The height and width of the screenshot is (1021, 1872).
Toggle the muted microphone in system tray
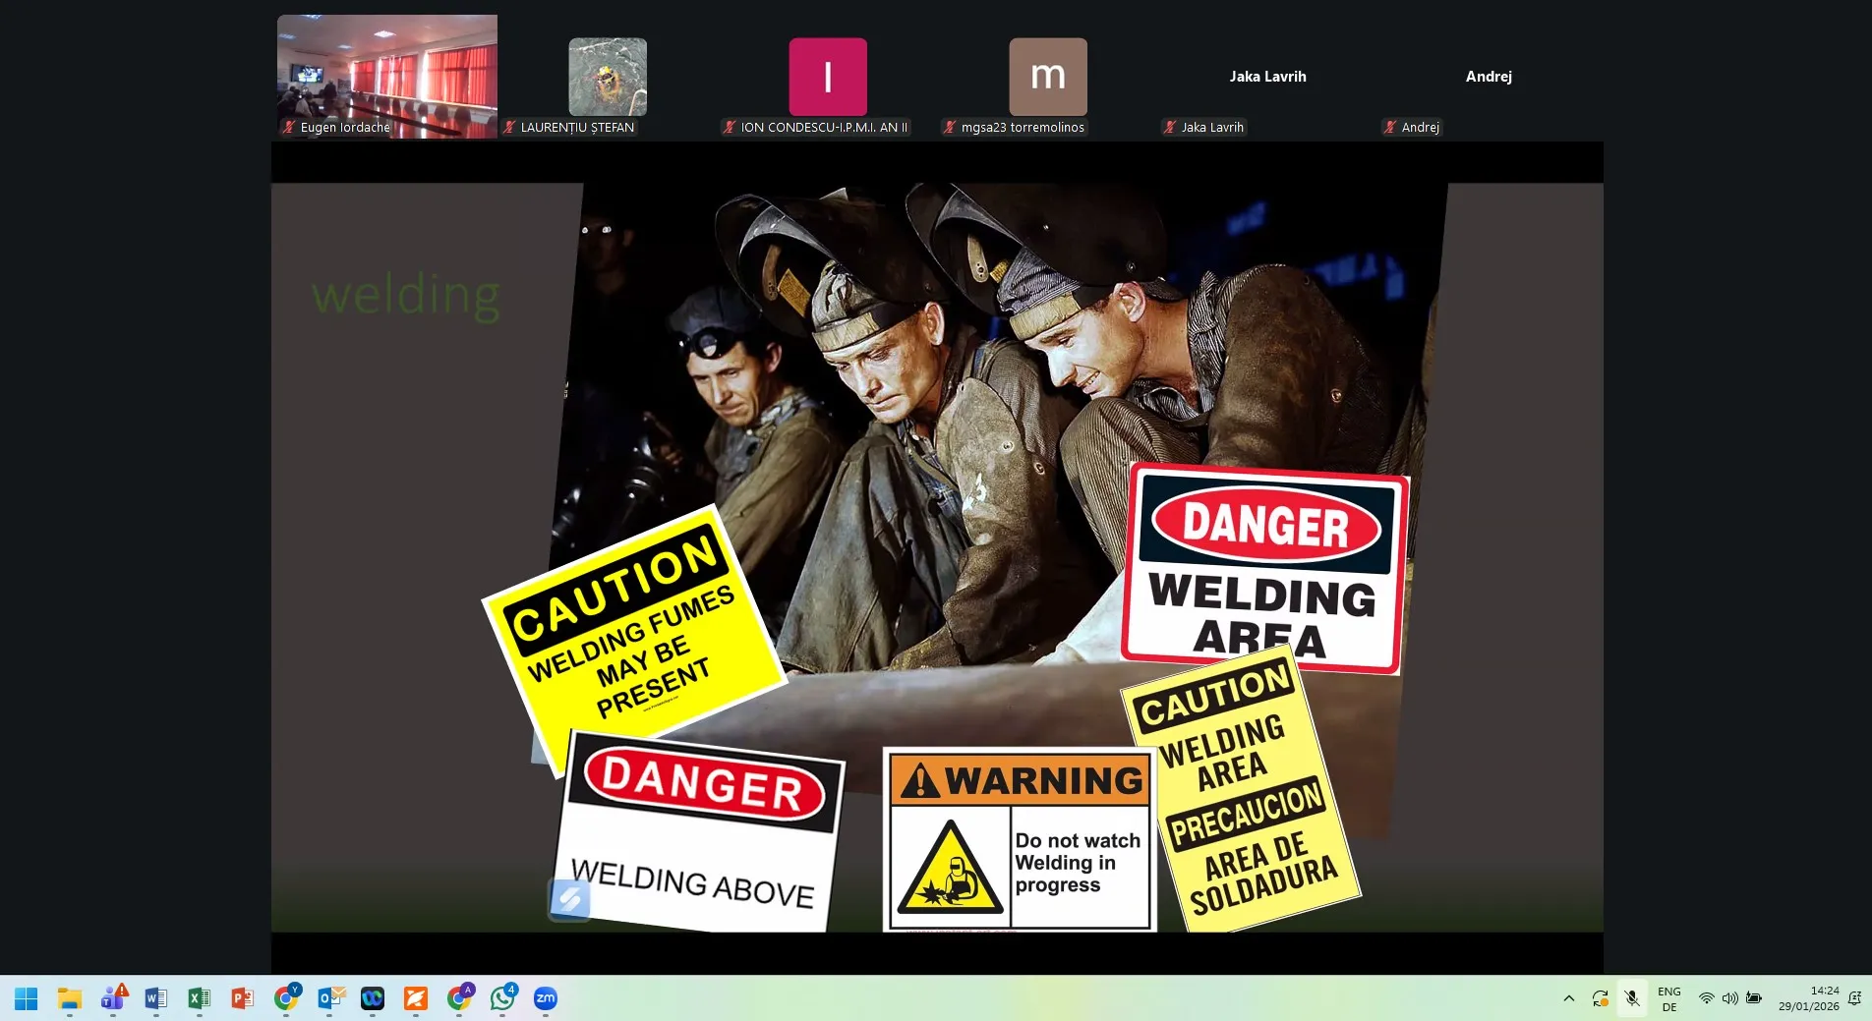(1632, 998)
